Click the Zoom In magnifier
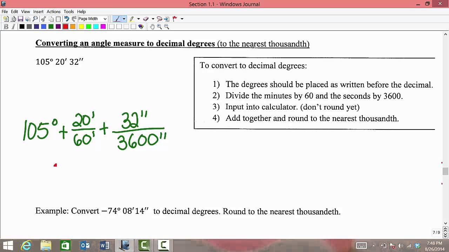 160,27
